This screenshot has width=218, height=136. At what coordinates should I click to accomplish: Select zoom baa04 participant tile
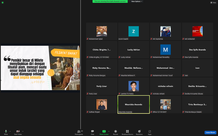[x=134, y=31]
